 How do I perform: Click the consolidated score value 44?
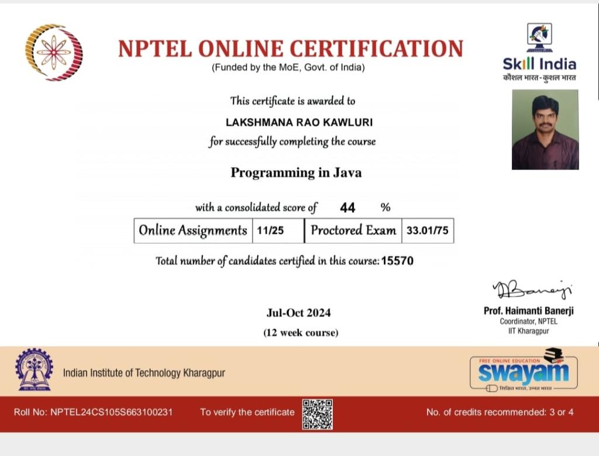[347, 208]
